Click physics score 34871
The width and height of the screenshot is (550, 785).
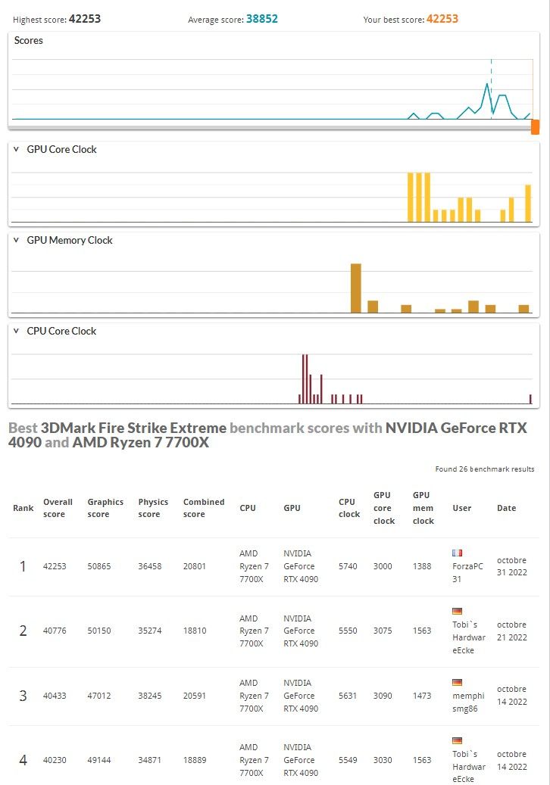point(150,759)
